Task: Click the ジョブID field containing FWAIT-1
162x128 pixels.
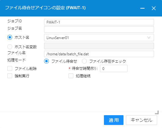Action: [x=99, y=22]
